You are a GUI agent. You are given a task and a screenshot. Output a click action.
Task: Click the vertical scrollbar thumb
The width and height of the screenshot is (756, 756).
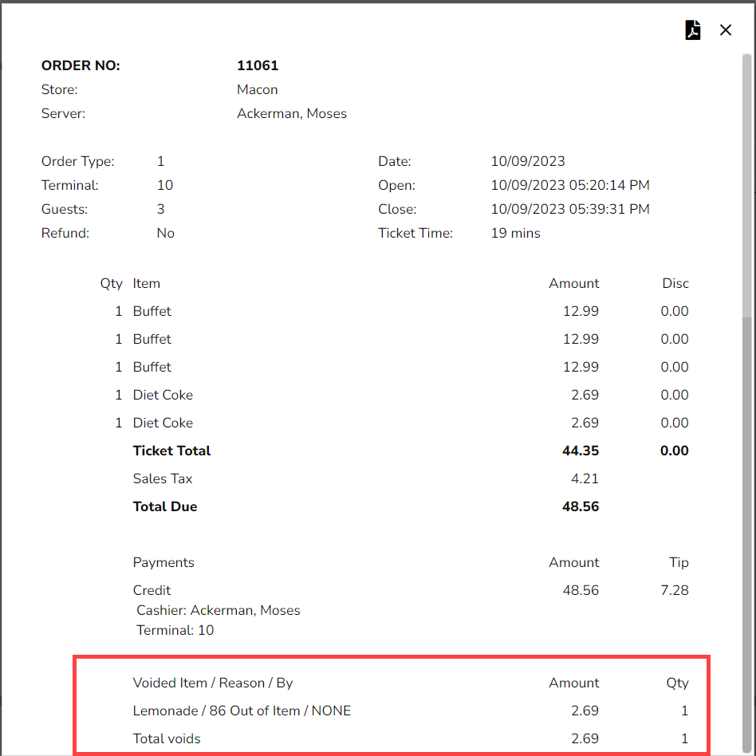pyautogui.click(x=746, y=186)
